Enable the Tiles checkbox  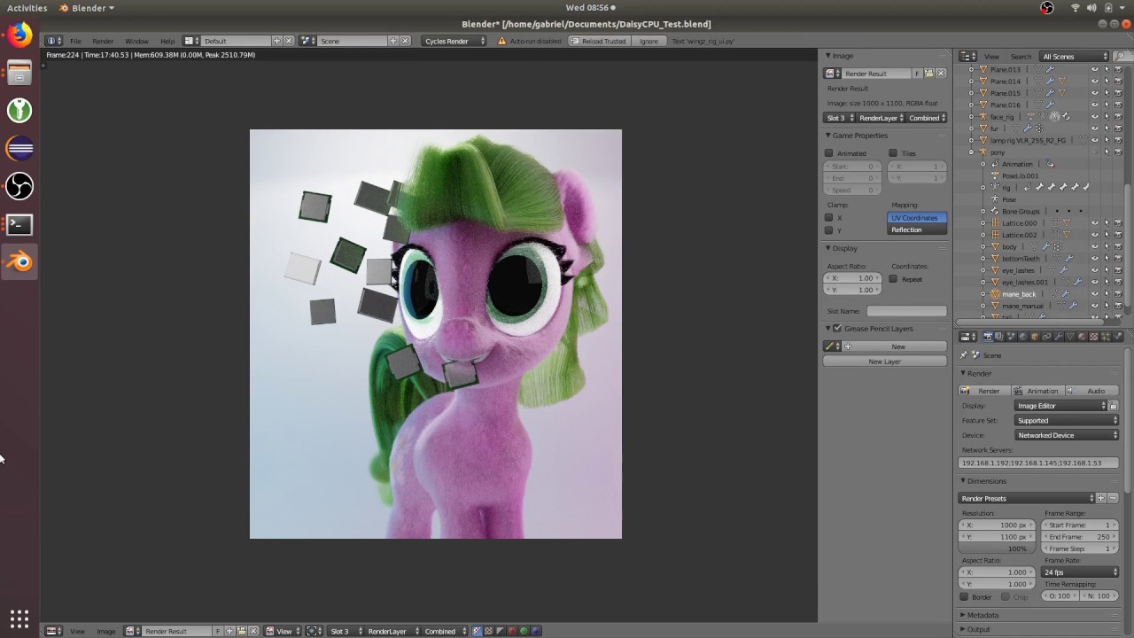[x=893, y=153]
